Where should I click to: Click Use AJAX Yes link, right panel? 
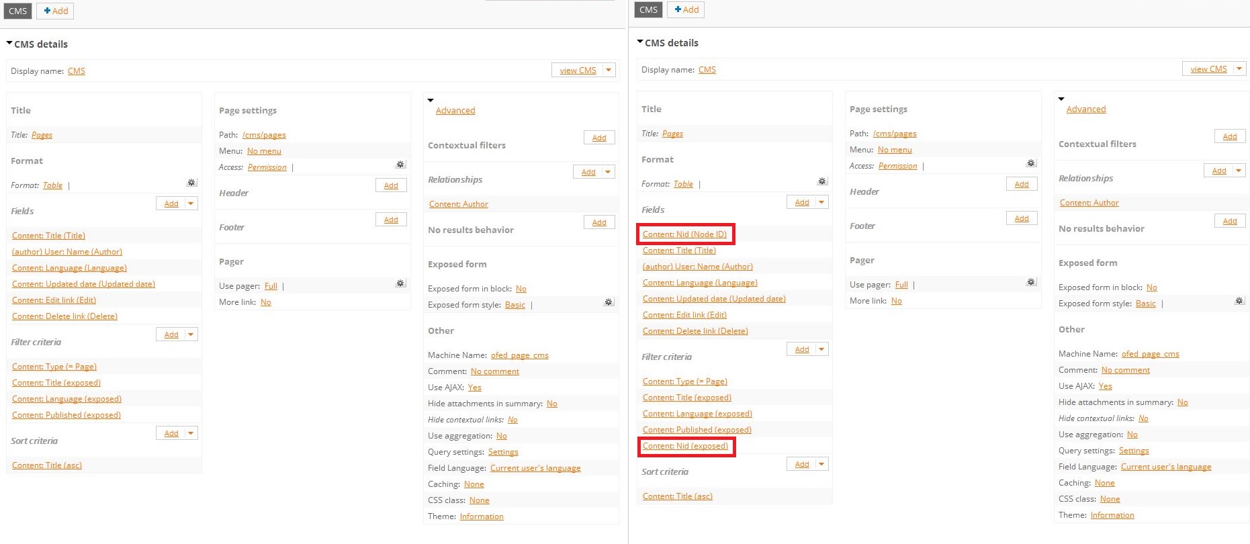click(1106, 386)
